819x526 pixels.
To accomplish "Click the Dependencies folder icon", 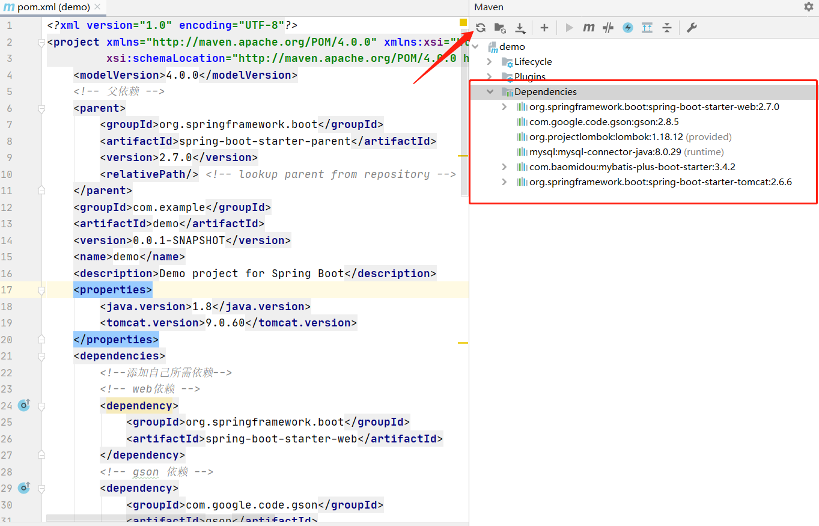I will click(x=508, y=92).
